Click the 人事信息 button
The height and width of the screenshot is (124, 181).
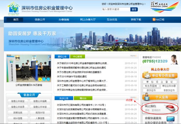coord(40,118)
